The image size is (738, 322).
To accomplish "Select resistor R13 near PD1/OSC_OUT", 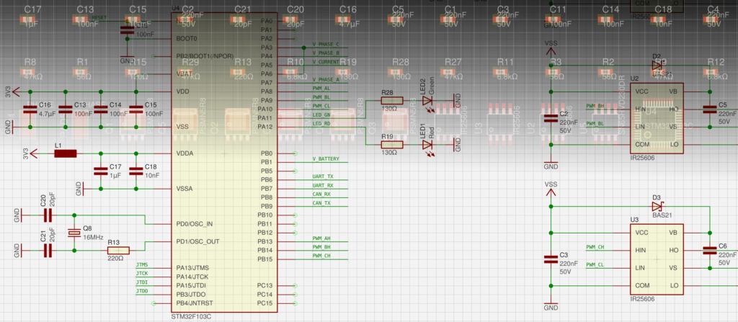I will pyautogui.click(x=117, y=250).
